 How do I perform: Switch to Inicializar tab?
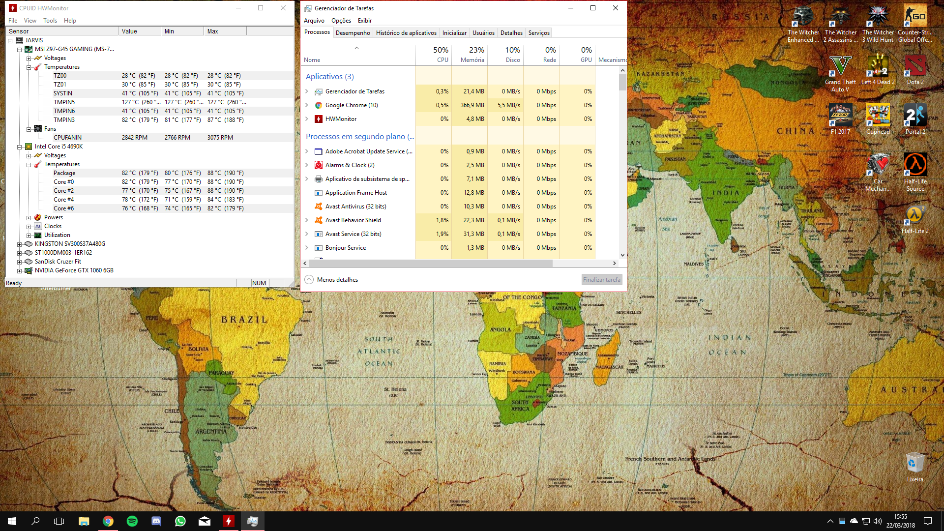pyautogui.click(x=454, y=33)
